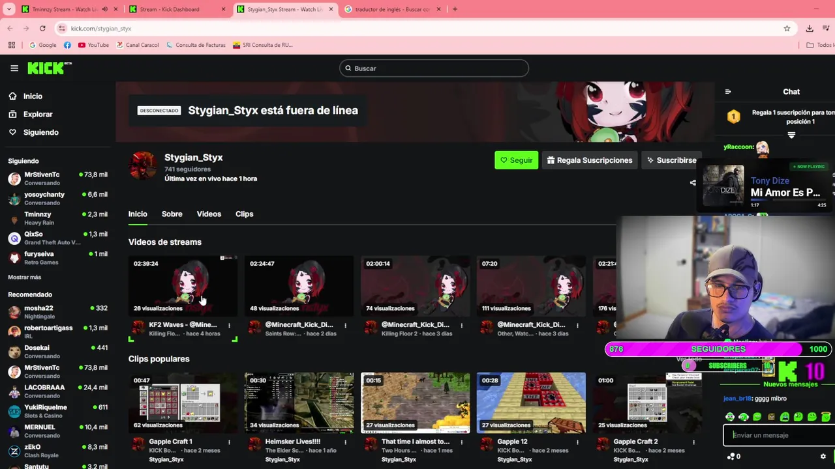Open the recommended channel YukiRiquelme
The width and height of the screenshot is (835, 469).
57,411
